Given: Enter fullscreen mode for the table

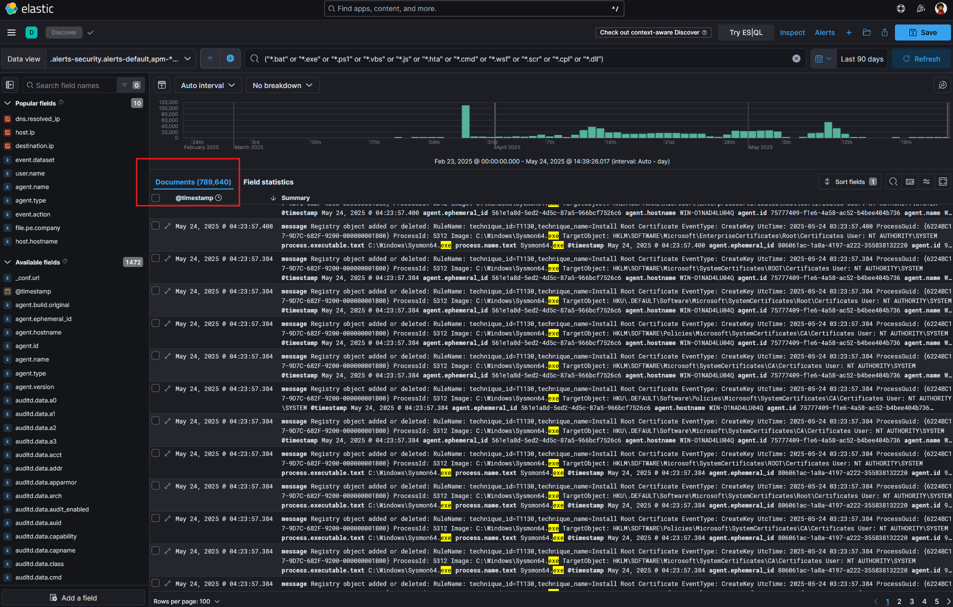Looking at the screenshot, I should click(x=943, y=181).
